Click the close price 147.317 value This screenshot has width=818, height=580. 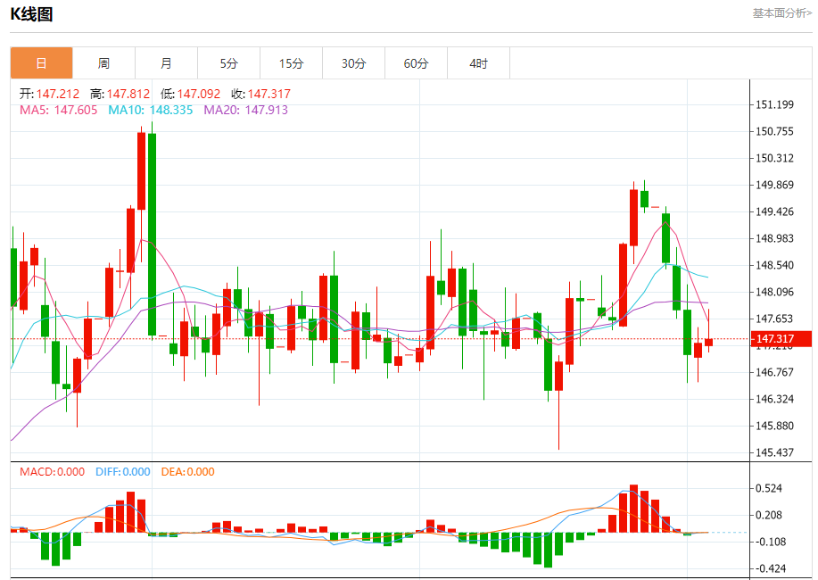(x=269, y=94)
